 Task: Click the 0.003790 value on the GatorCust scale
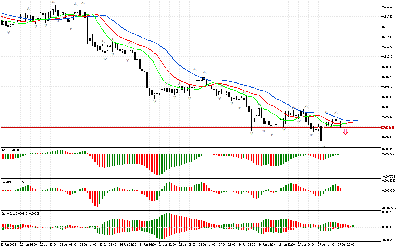point(389,213)
